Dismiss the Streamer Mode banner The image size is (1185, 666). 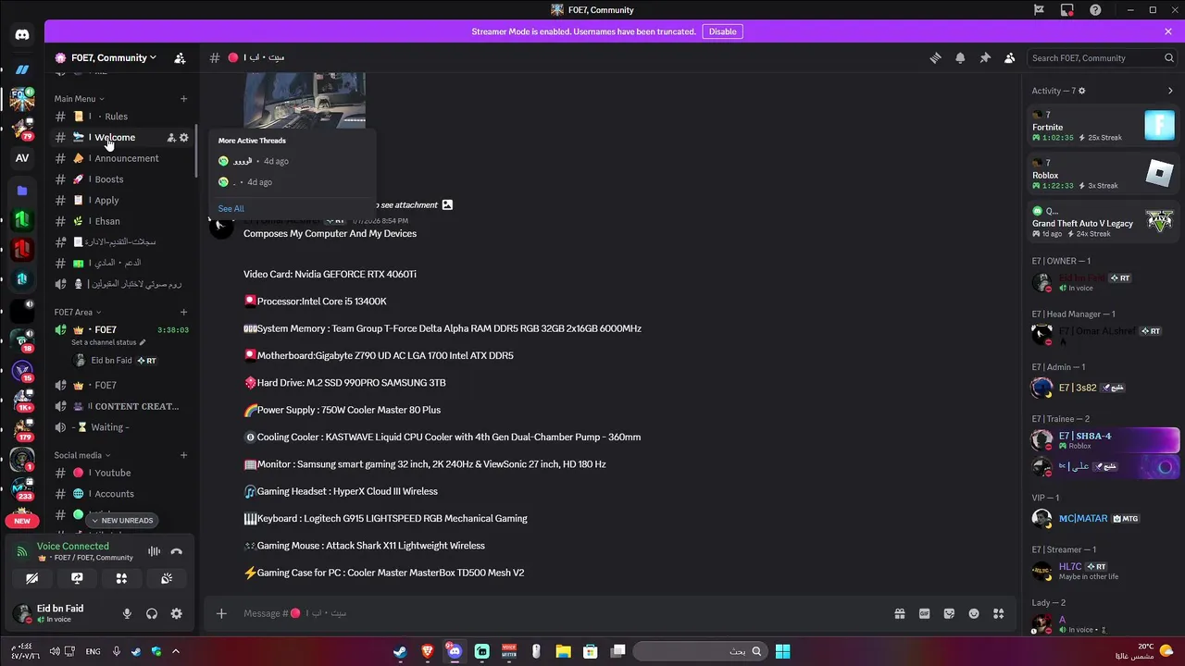1168,31
